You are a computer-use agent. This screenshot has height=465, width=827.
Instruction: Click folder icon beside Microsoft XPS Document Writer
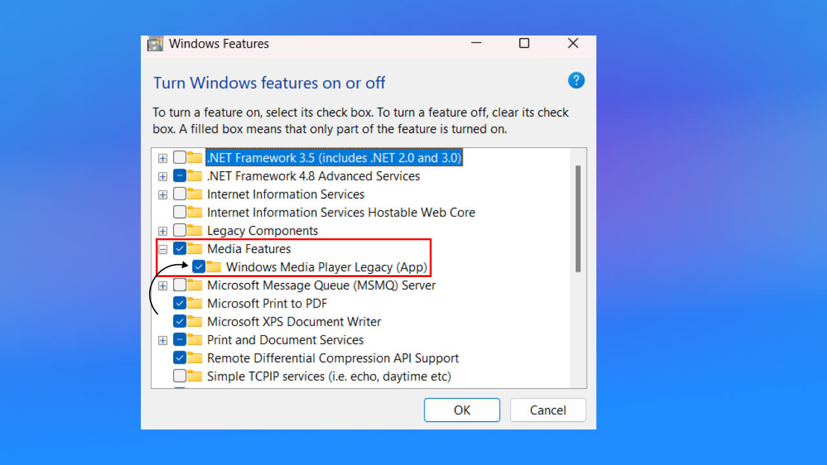[x=195, y=322]
